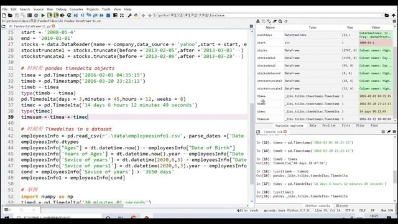Run current cell toolbar icon
This screenshot has height=224, width=398.
[x=50, y=16]
